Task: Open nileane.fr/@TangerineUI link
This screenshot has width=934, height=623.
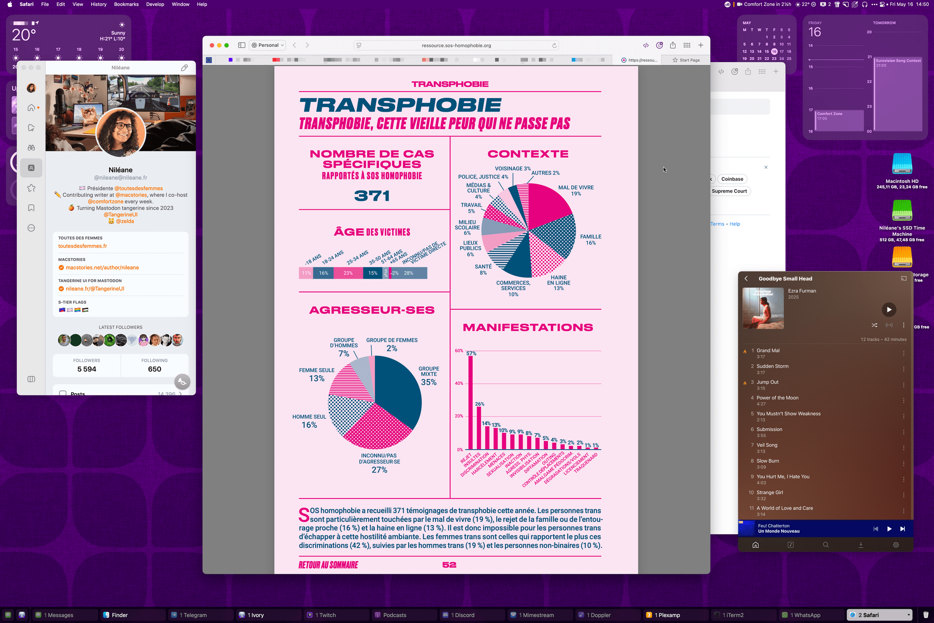Action: tap(95, 289)
